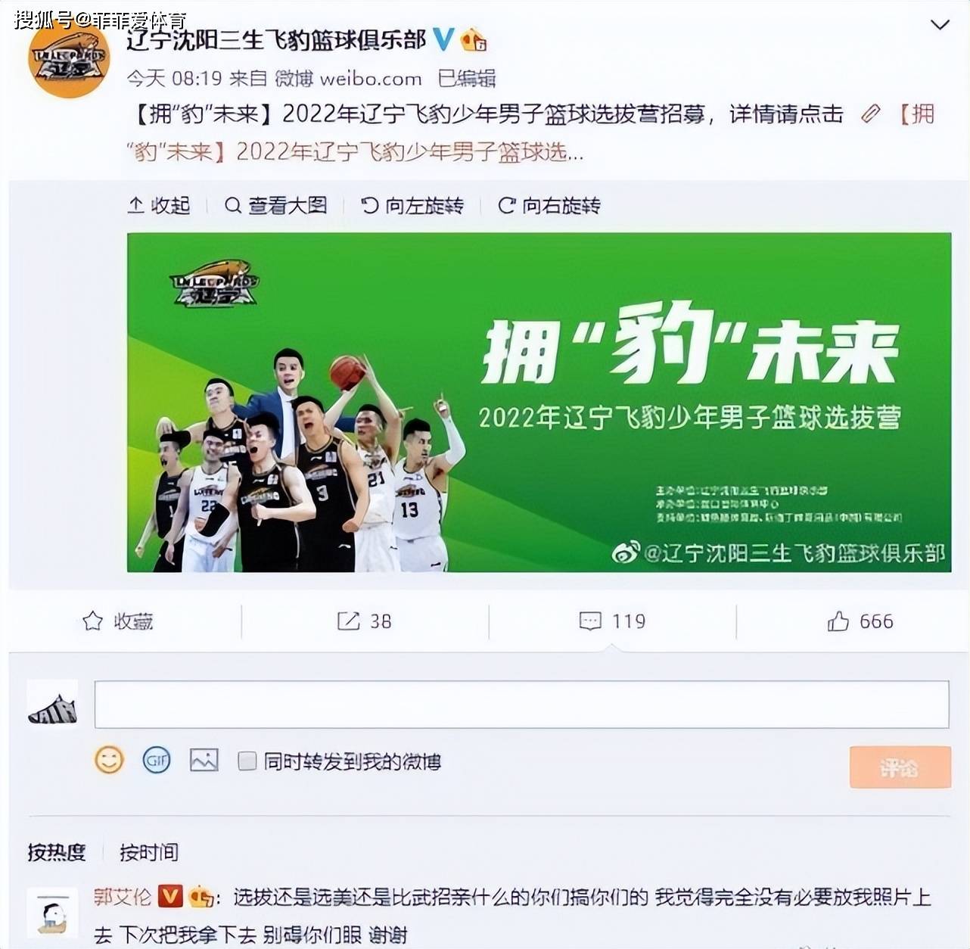Click the orange 评论 submit button
970x949 pixels.
point(900,767)
